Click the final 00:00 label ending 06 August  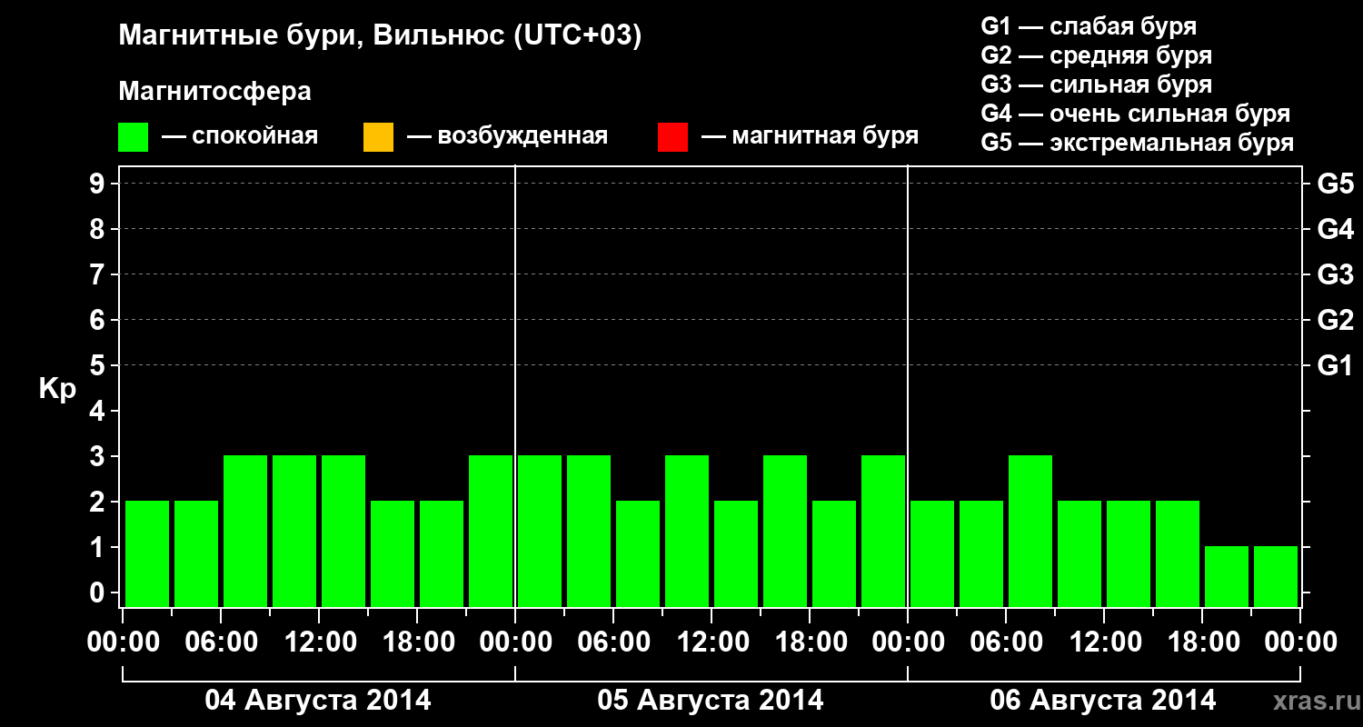(1300, 642)
